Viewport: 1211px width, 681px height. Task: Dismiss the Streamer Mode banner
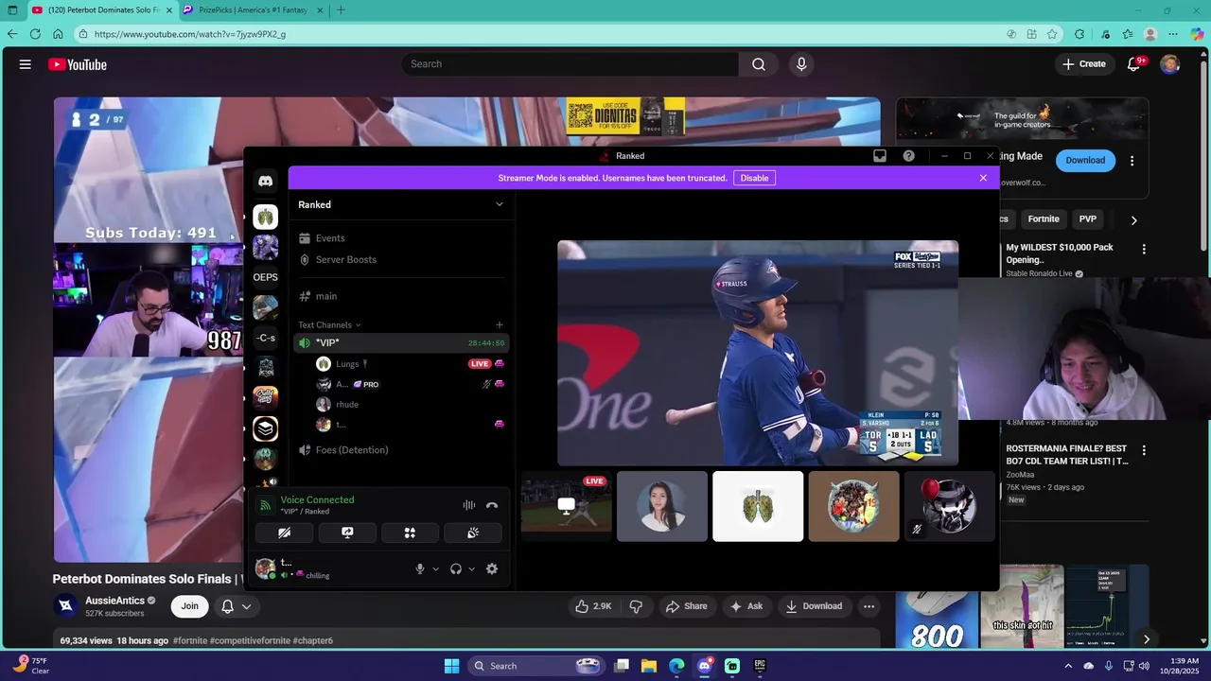983,178
